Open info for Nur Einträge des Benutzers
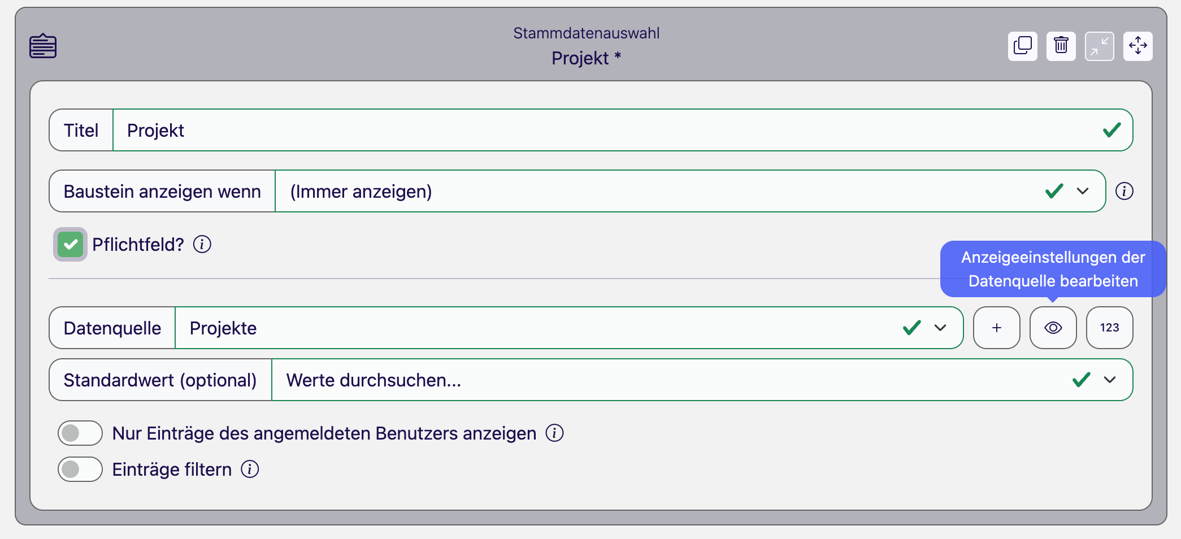 554,433
